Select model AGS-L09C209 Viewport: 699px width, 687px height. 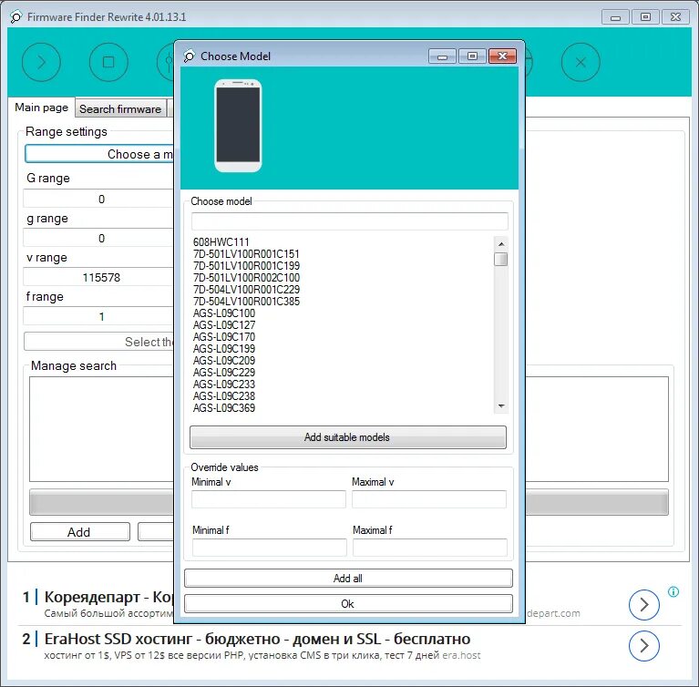[224, 360]
